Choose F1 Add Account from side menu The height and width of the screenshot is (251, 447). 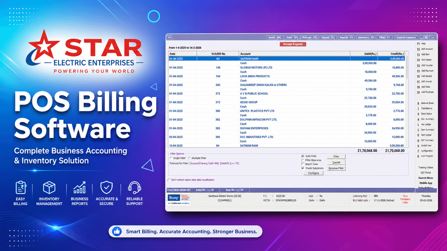425,49
